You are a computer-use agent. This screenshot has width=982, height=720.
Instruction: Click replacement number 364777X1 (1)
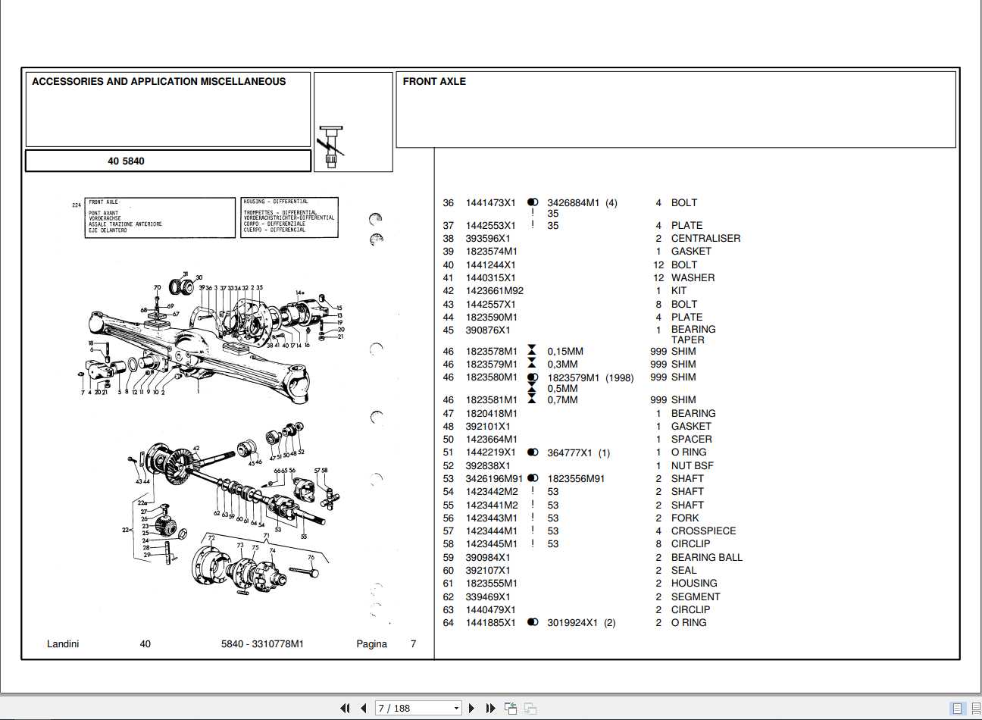[578, 452]
